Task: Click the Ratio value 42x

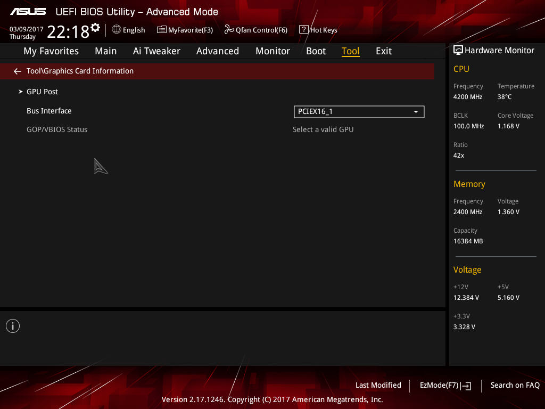Action: coord(459,156)
